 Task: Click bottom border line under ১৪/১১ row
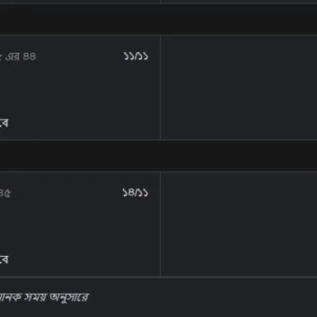point(158,277)
